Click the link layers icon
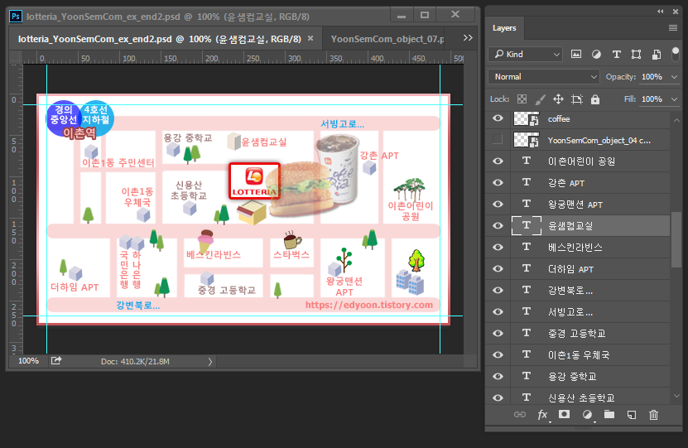The width and height of the screenshot is (688, 448). click(519, 415)
